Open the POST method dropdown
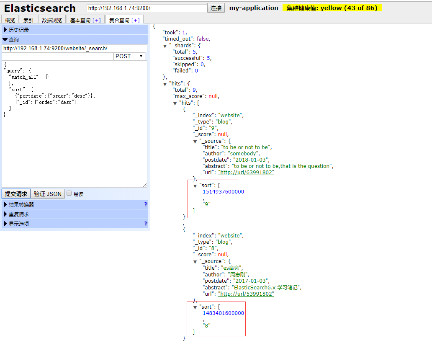Viewport: 432px width, 343px height. click(129, 56)
